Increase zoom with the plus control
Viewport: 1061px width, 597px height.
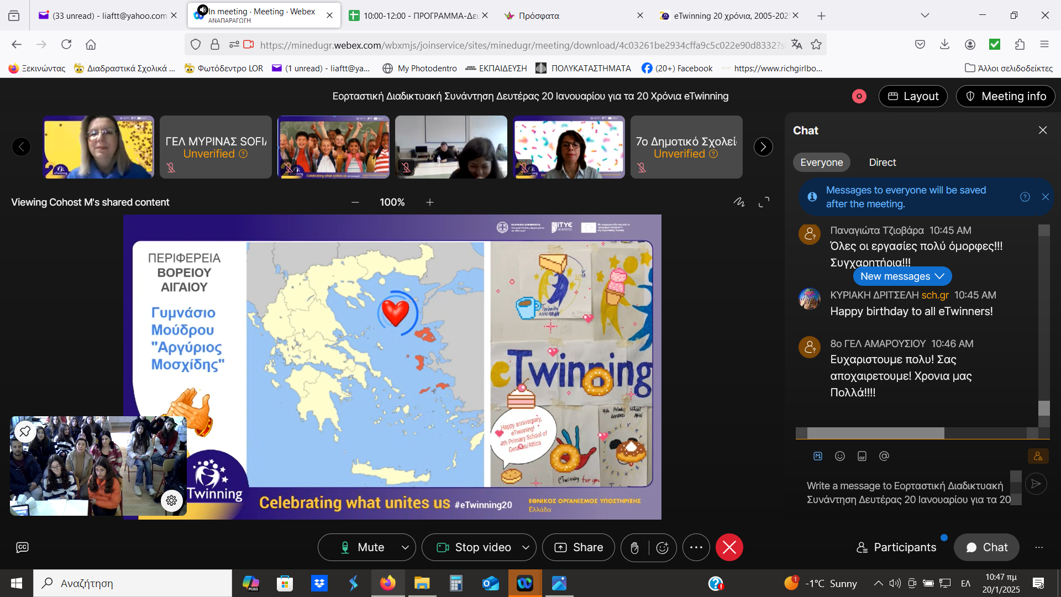coord(430,202)
